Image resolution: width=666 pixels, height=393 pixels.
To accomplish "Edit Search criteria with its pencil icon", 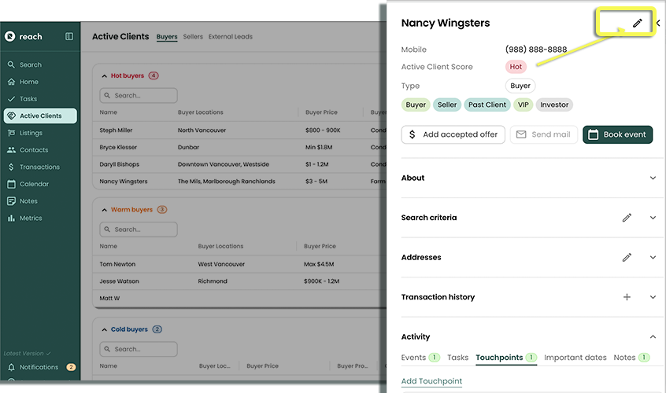I will [x=627, y=218].
